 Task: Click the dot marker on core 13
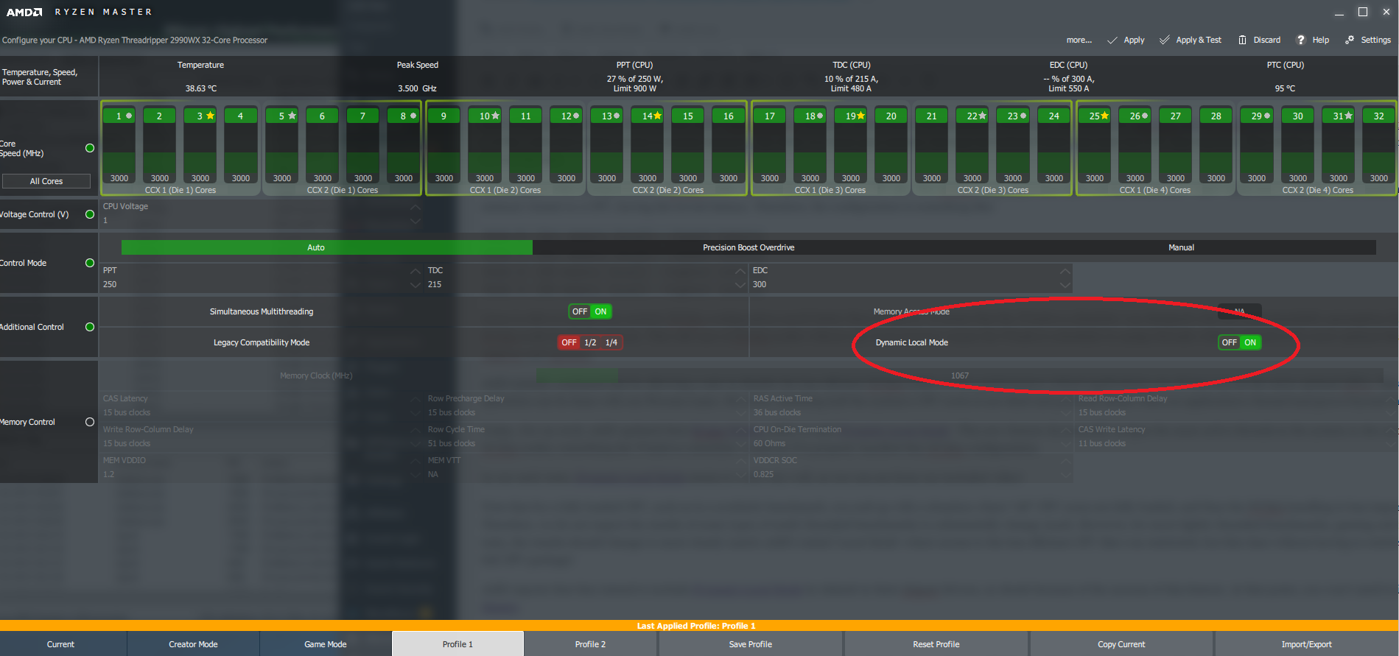pos(617,116)
